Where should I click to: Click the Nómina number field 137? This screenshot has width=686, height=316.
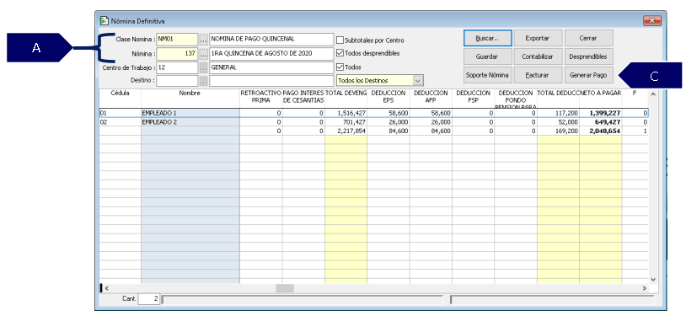[177, 54]
